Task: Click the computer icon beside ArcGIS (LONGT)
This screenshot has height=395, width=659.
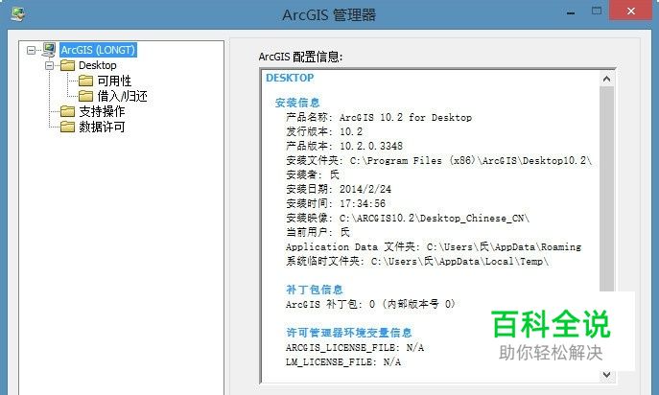Action: coord(49,50)
